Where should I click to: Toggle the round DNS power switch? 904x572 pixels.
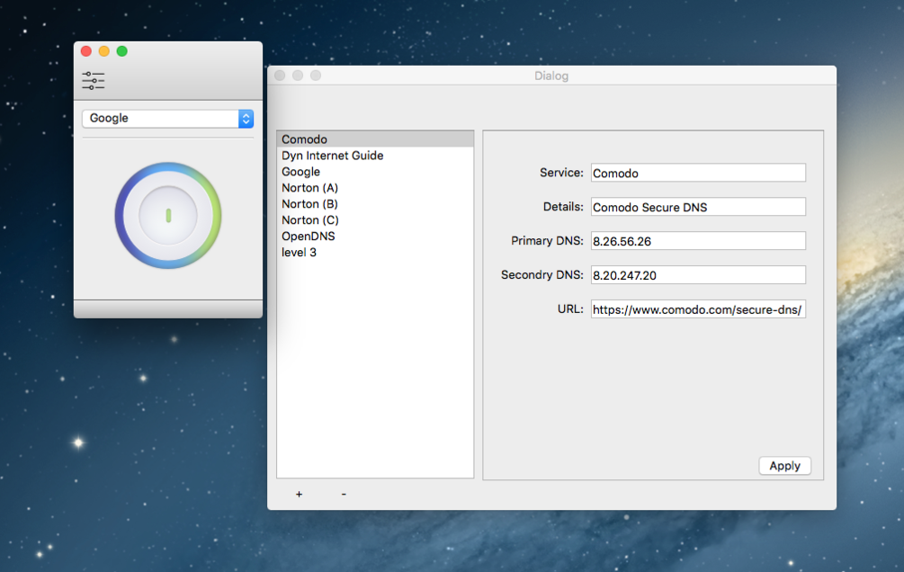(168, 215)
